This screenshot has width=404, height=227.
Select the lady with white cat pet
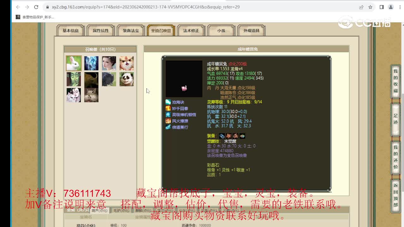[74, 95]
